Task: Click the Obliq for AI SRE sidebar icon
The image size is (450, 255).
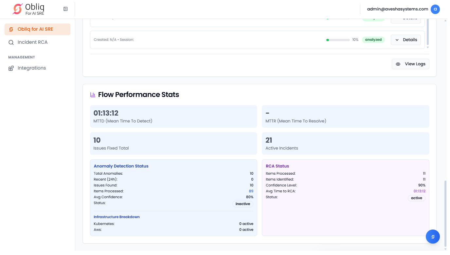Action: 11,29
